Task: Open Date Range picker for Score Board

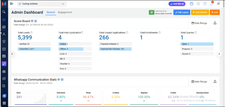Action: point(199,23)
